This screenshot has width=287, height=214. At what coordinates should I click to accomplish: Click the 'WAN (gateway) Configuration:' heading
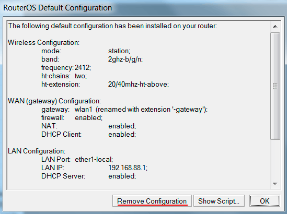(x=54, y=101)
